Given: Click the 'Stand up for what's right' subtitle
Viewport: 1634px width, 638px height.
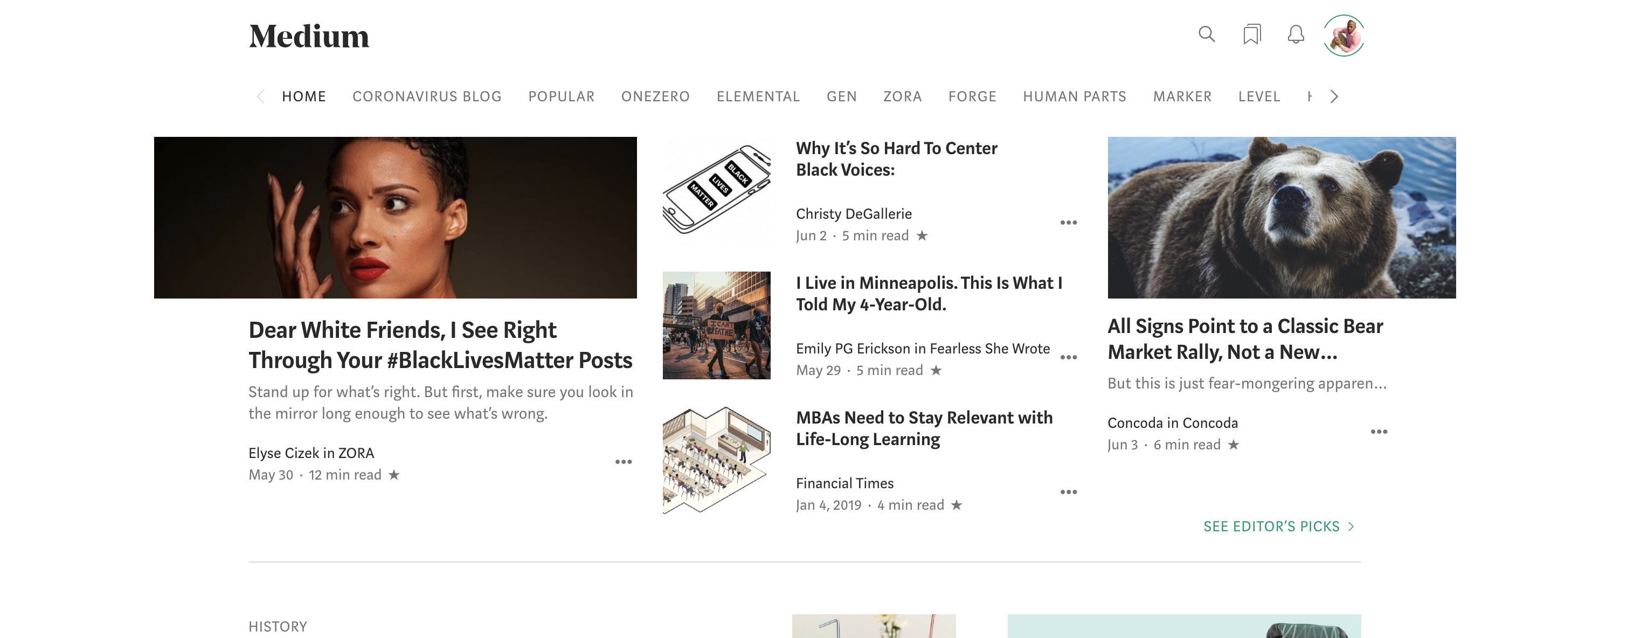Looking at the screenshot, I should pos(440,403).
